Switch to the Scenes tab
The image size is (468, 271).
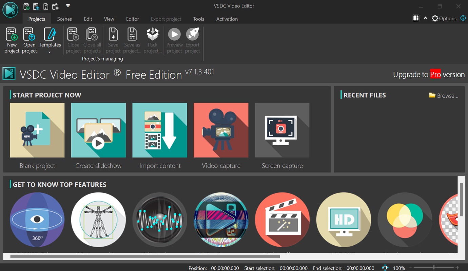point(64,19)
